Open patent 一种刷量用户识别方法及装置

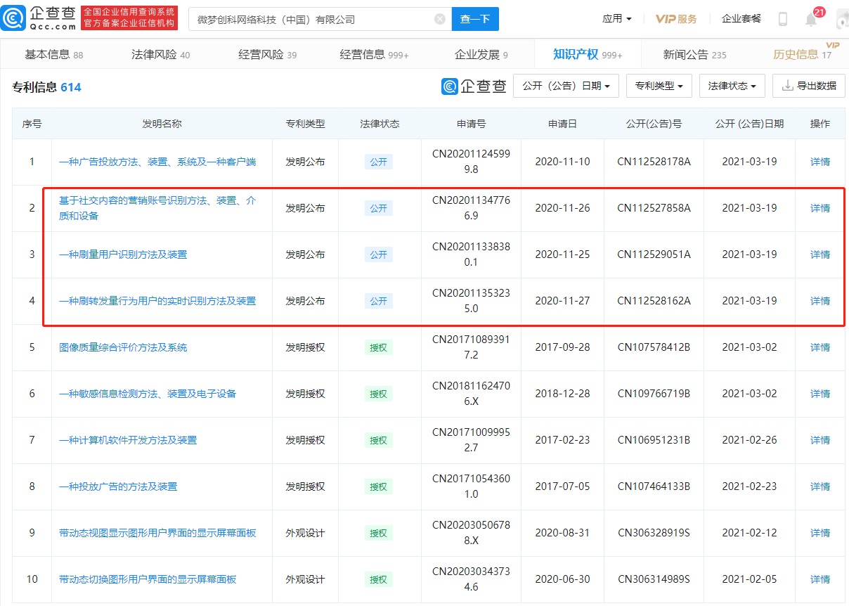pos(123,254)
